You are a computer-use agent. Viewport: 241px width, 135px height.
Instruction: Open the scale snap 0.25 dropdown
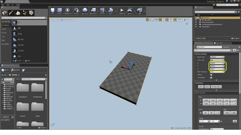[x=179, y=20]
